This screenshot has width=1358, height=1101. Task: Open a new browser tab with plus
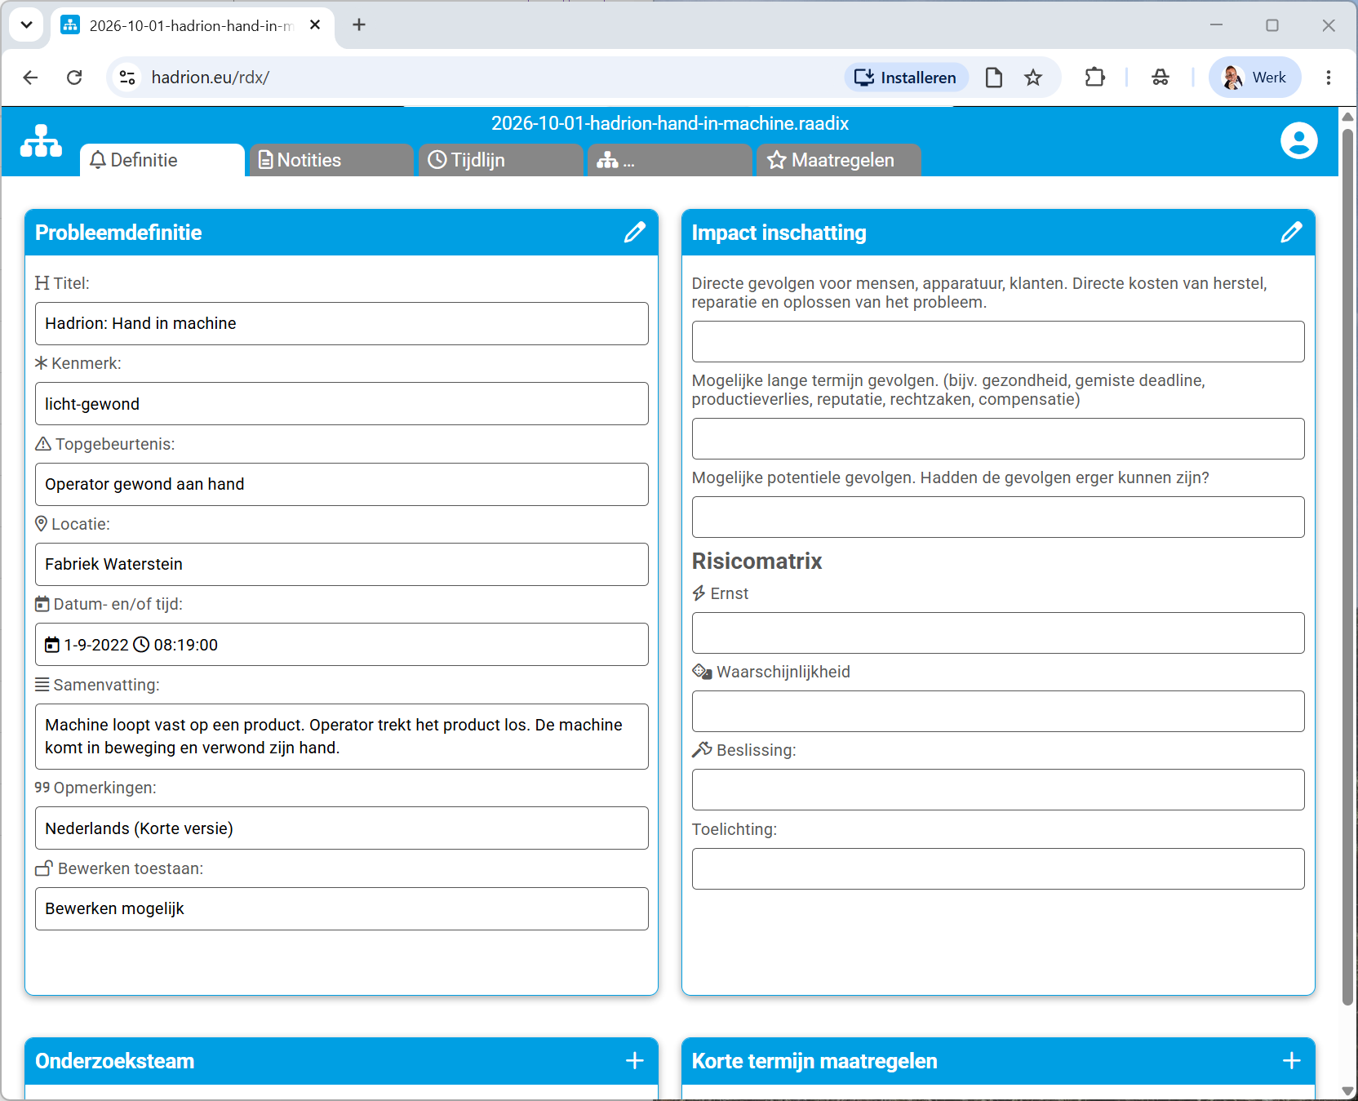click(359, 25)
